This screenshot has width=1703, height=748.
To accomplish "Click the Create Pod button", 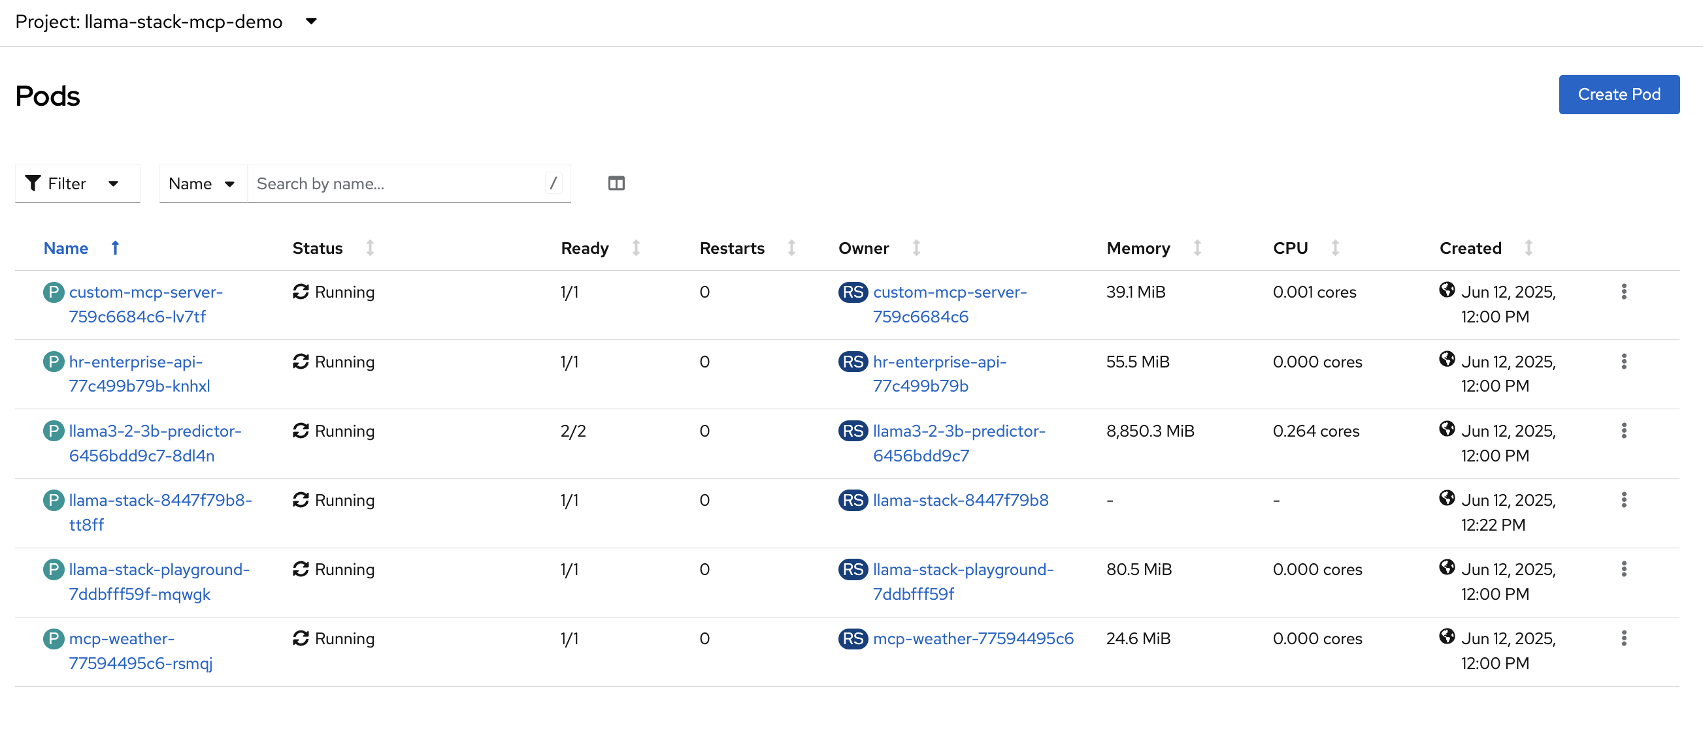I will coord(1619,95).
